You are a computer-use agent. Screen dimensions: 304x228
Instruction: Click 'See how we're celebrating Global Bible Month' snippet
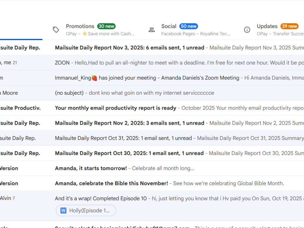pyautogui.click(x=228, y=183)
